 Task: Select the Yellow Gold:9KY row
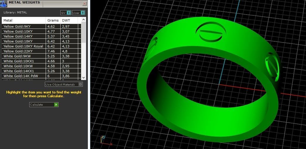coord(41,26)
